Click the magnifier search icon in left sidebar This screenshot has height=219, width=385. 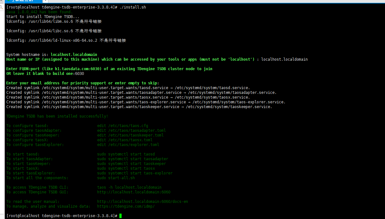click(1, 7)
